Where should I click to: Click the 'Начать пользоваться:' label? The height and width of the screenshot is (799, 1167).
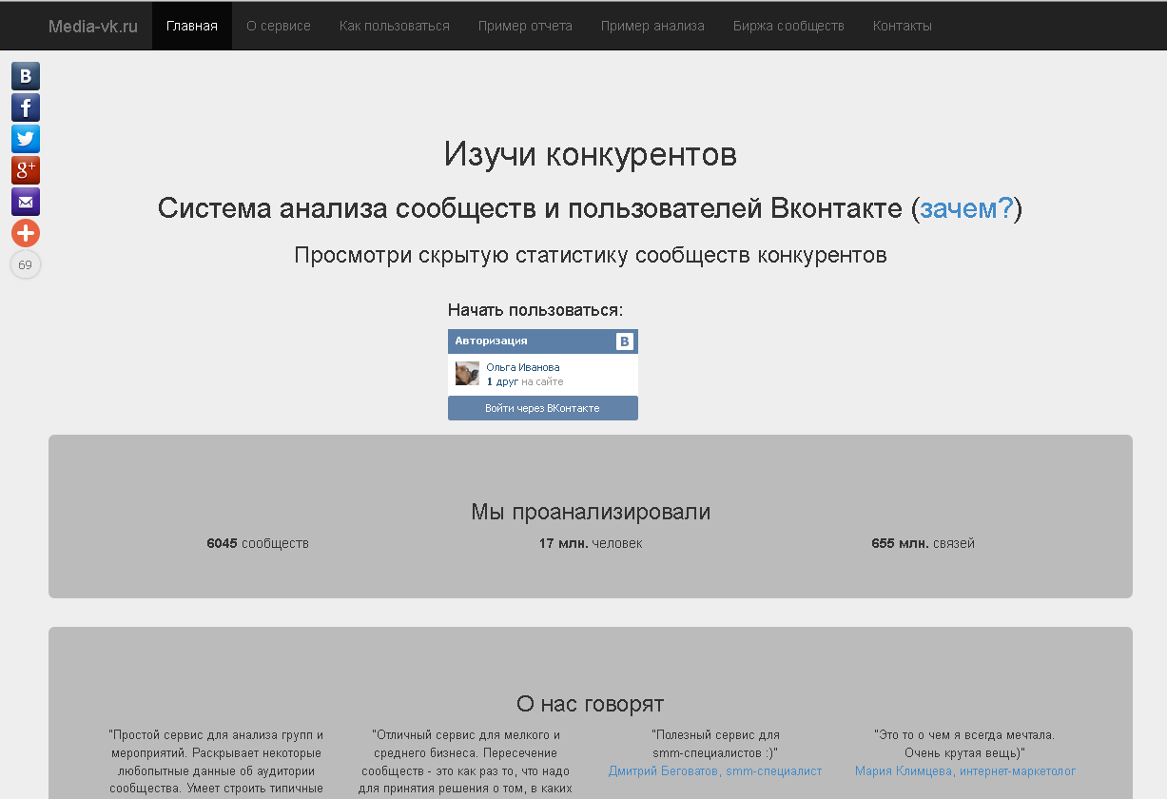[x=535, y=310]
